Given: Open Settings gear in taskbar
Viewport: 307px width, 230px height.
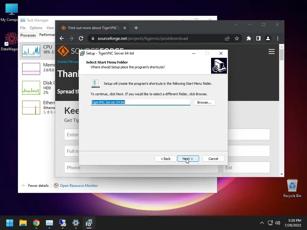Looking at the screenshot, I should [76, 223].
